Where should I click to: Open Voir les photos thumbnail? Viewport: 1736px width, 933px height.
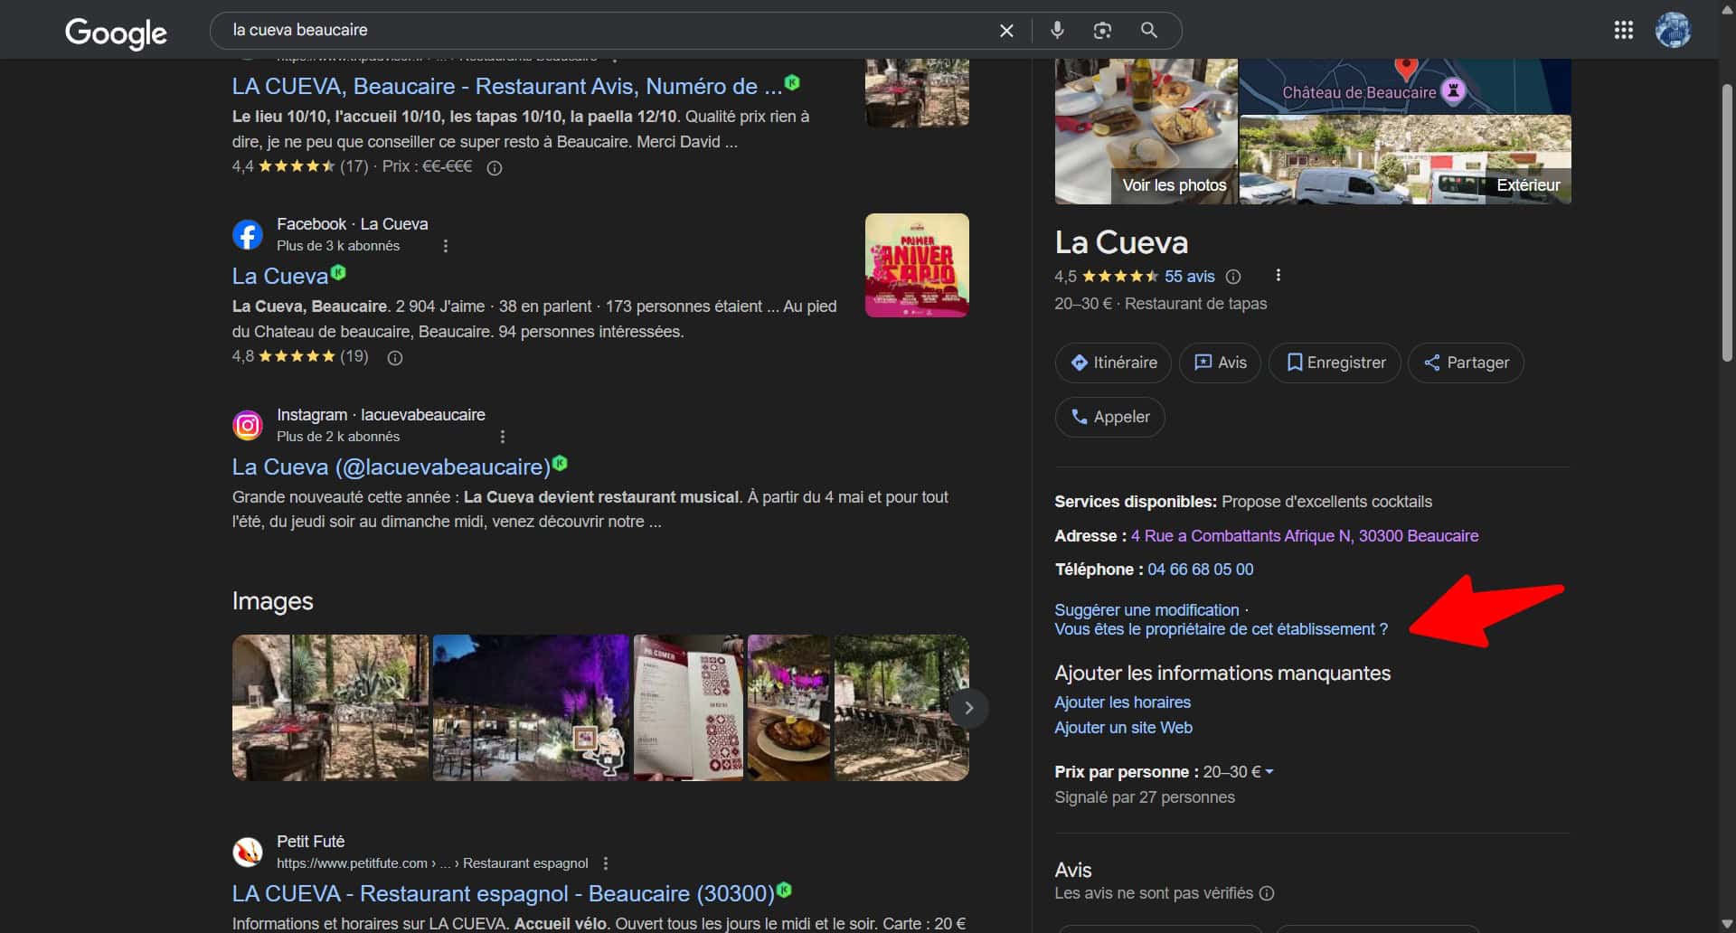pyautogui.click(x=1146, y=132)
